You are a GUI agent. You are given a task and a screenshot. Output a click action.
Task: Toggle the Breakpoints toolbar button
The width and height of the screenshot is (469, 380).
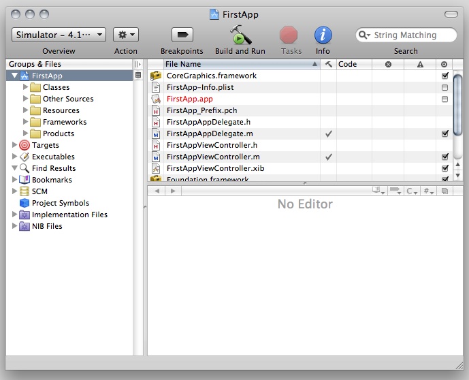182,35
